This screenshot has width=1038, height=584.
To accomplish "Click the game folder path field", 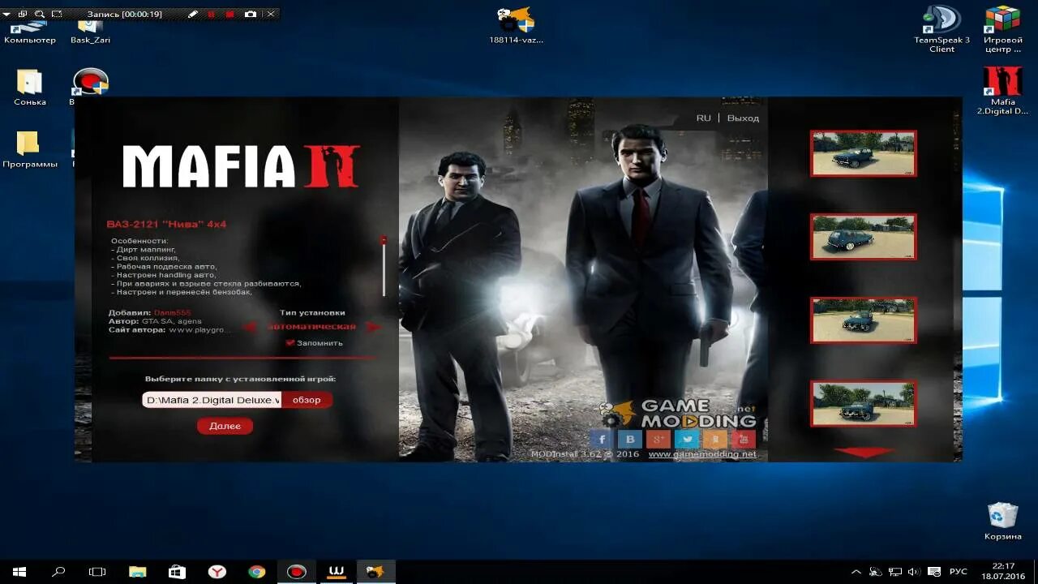I will (x=212, y=400).
